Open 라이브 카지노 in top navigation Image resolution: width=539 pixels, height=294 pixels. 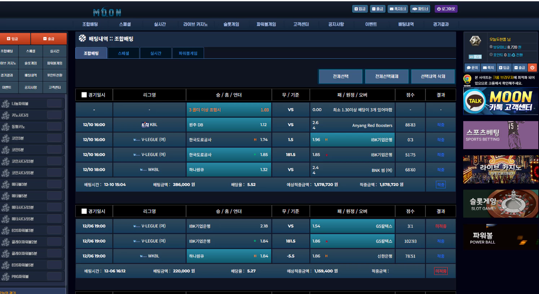(195, 24)
